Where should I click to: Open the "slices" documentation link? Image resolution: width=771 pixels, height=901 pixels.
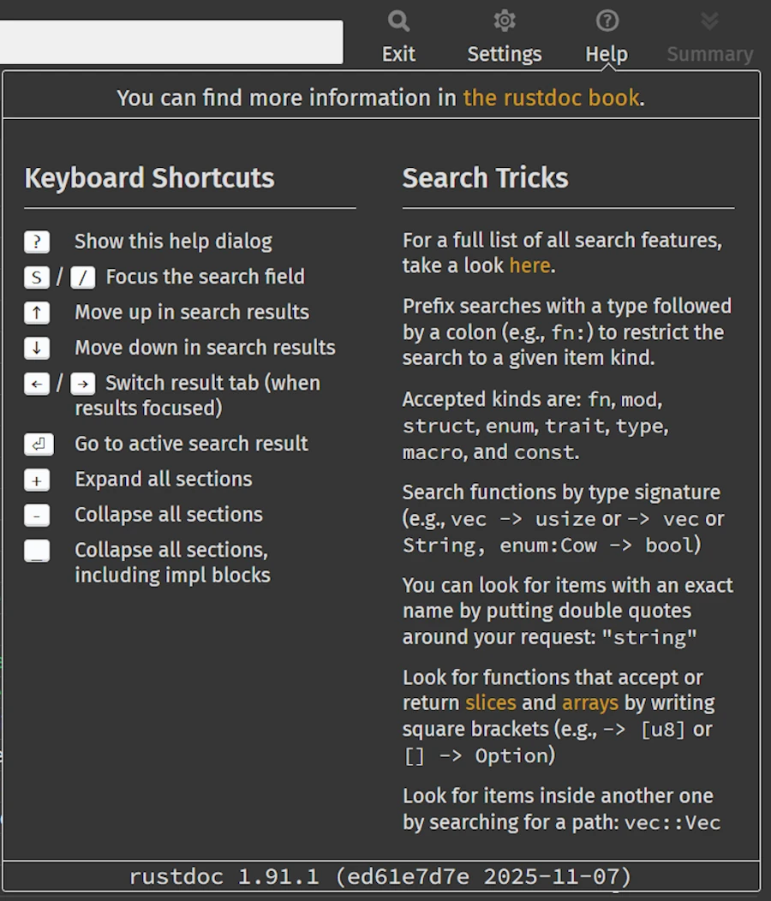click(x=491, y=703)
